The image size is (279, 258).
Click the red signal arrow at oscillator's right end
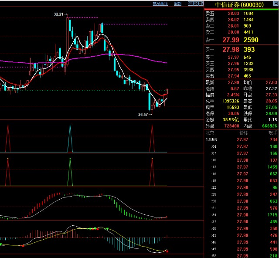tap(167, 251)
